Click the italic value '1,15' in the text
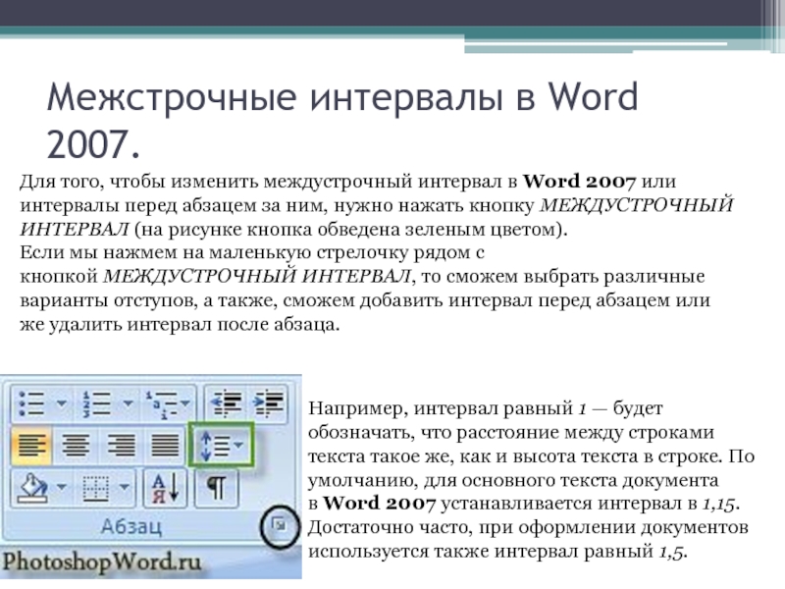This screenshot has height=589, width=785. (718, 504)
